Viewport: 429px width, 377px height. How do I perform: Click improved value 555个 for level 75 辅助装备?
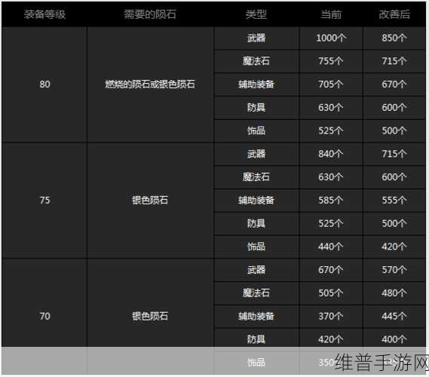pos(394,200)
